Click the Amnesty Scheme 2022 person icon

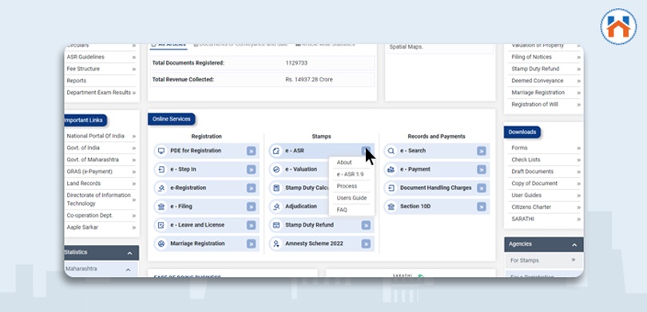pos(276,243)
